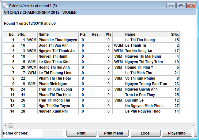Minimize the Pairings/results window
The height and width of the screenshot is (140, 199).
point(171,6)
